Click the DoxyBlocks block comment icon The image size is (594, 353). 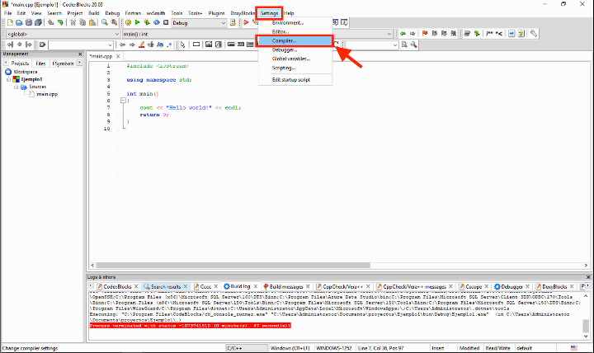(x=489, y=34)
